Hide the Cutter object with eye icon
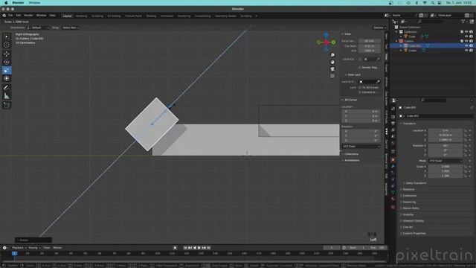This screenshot has width=476, height=268. (466, 51)
